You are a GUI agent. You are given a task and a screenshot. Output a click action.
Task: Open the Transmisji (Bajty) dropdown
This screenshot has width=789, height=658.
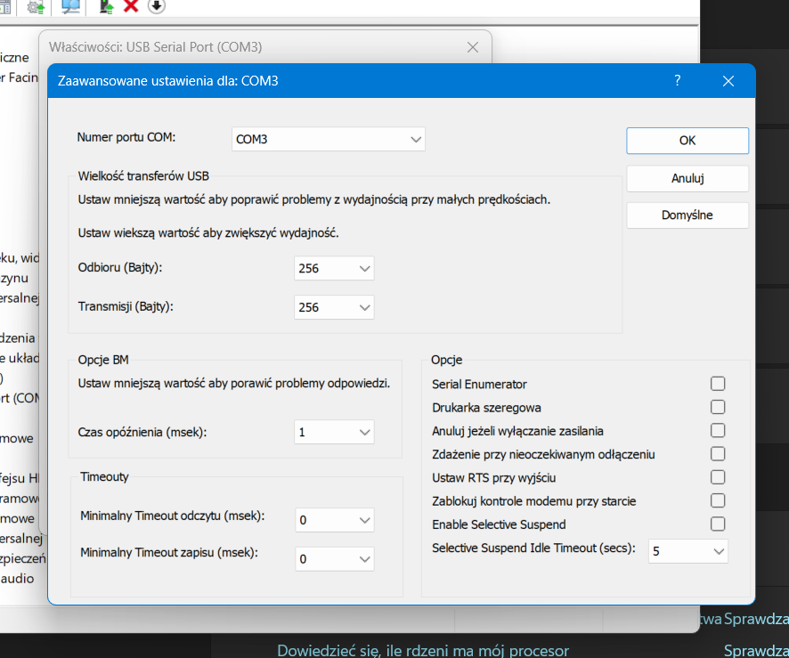pyautogui.click(x=334, y=307)
